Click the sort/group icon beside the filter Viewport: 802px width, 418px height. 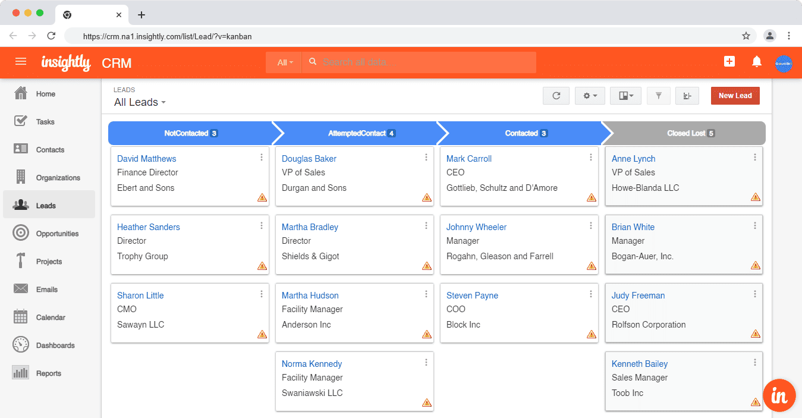point(687,95)
